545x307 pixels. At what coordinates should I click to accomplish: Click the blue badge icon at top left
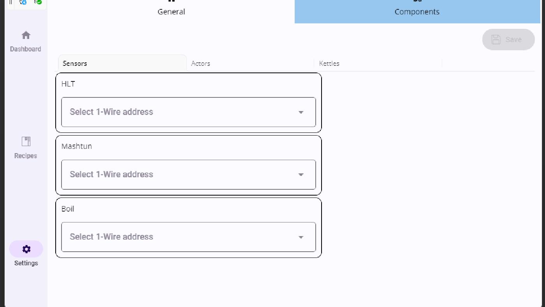[x=23, y=2]
